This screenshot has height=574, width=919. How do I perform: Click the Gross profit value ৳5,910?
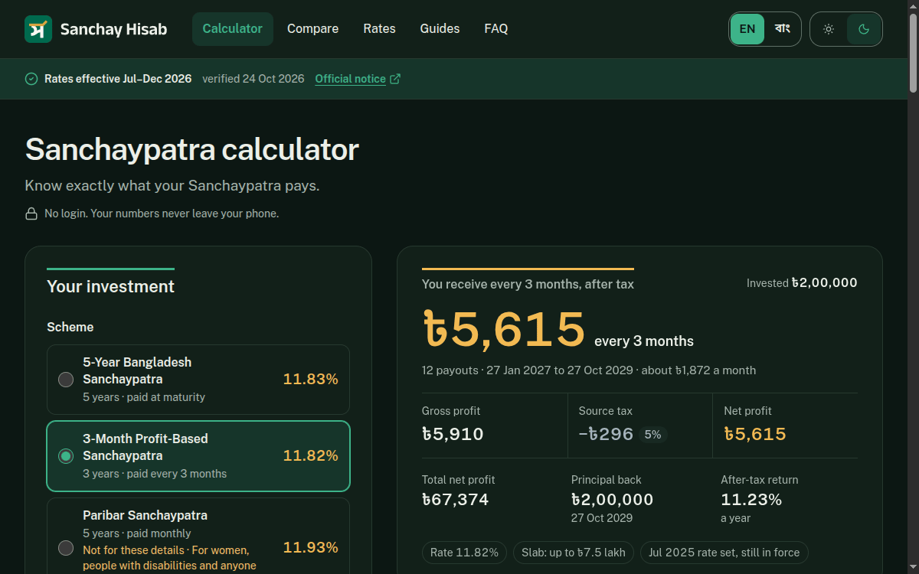453,435
